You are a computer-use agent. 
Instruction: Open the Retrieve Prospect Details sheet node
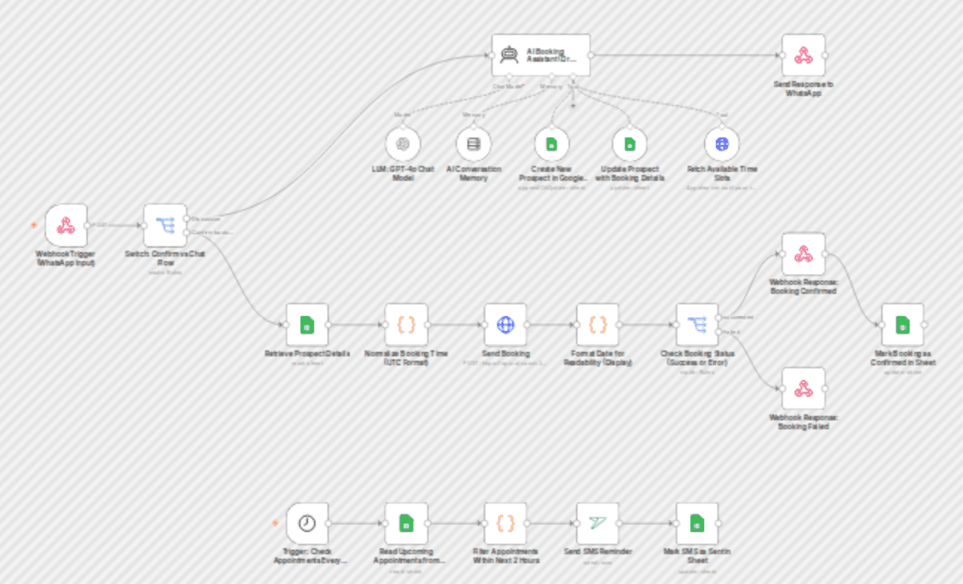tap(307, 324)
